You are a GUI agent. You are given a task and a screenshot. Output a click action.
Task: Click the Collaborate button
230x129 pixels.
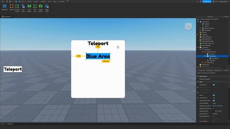click(207, 1)
